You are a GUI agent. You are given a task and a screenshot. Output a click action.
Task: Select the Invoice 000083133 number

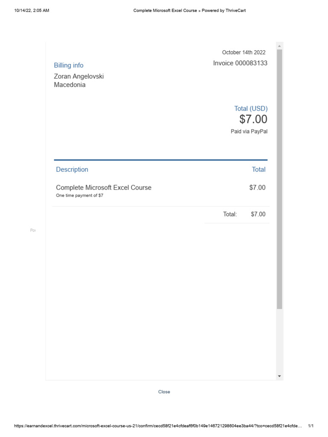click(x=240, y=63)
